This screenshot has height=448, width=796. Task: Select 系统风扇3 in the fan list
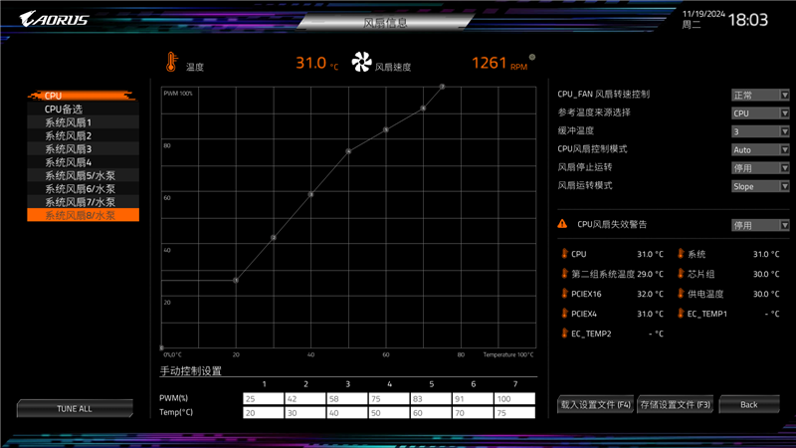click(83, 148)
